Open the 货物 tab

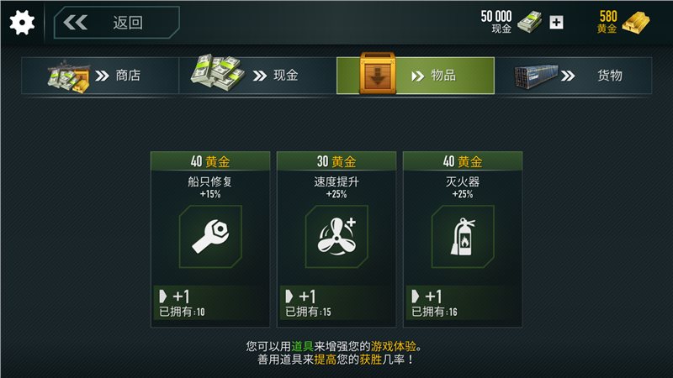[x=574, y=76]
